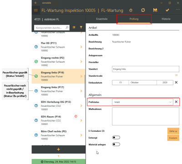The width and height of the screenshot is (182, 164).
Task: Click status icon of Flur EG (P11)
Action: point(36,47)
